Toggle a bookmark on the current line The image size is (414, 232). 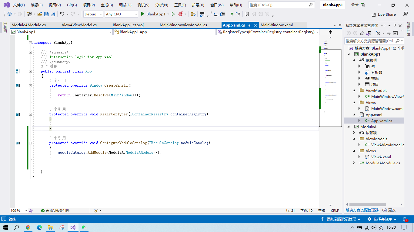[x=247, y=14]
